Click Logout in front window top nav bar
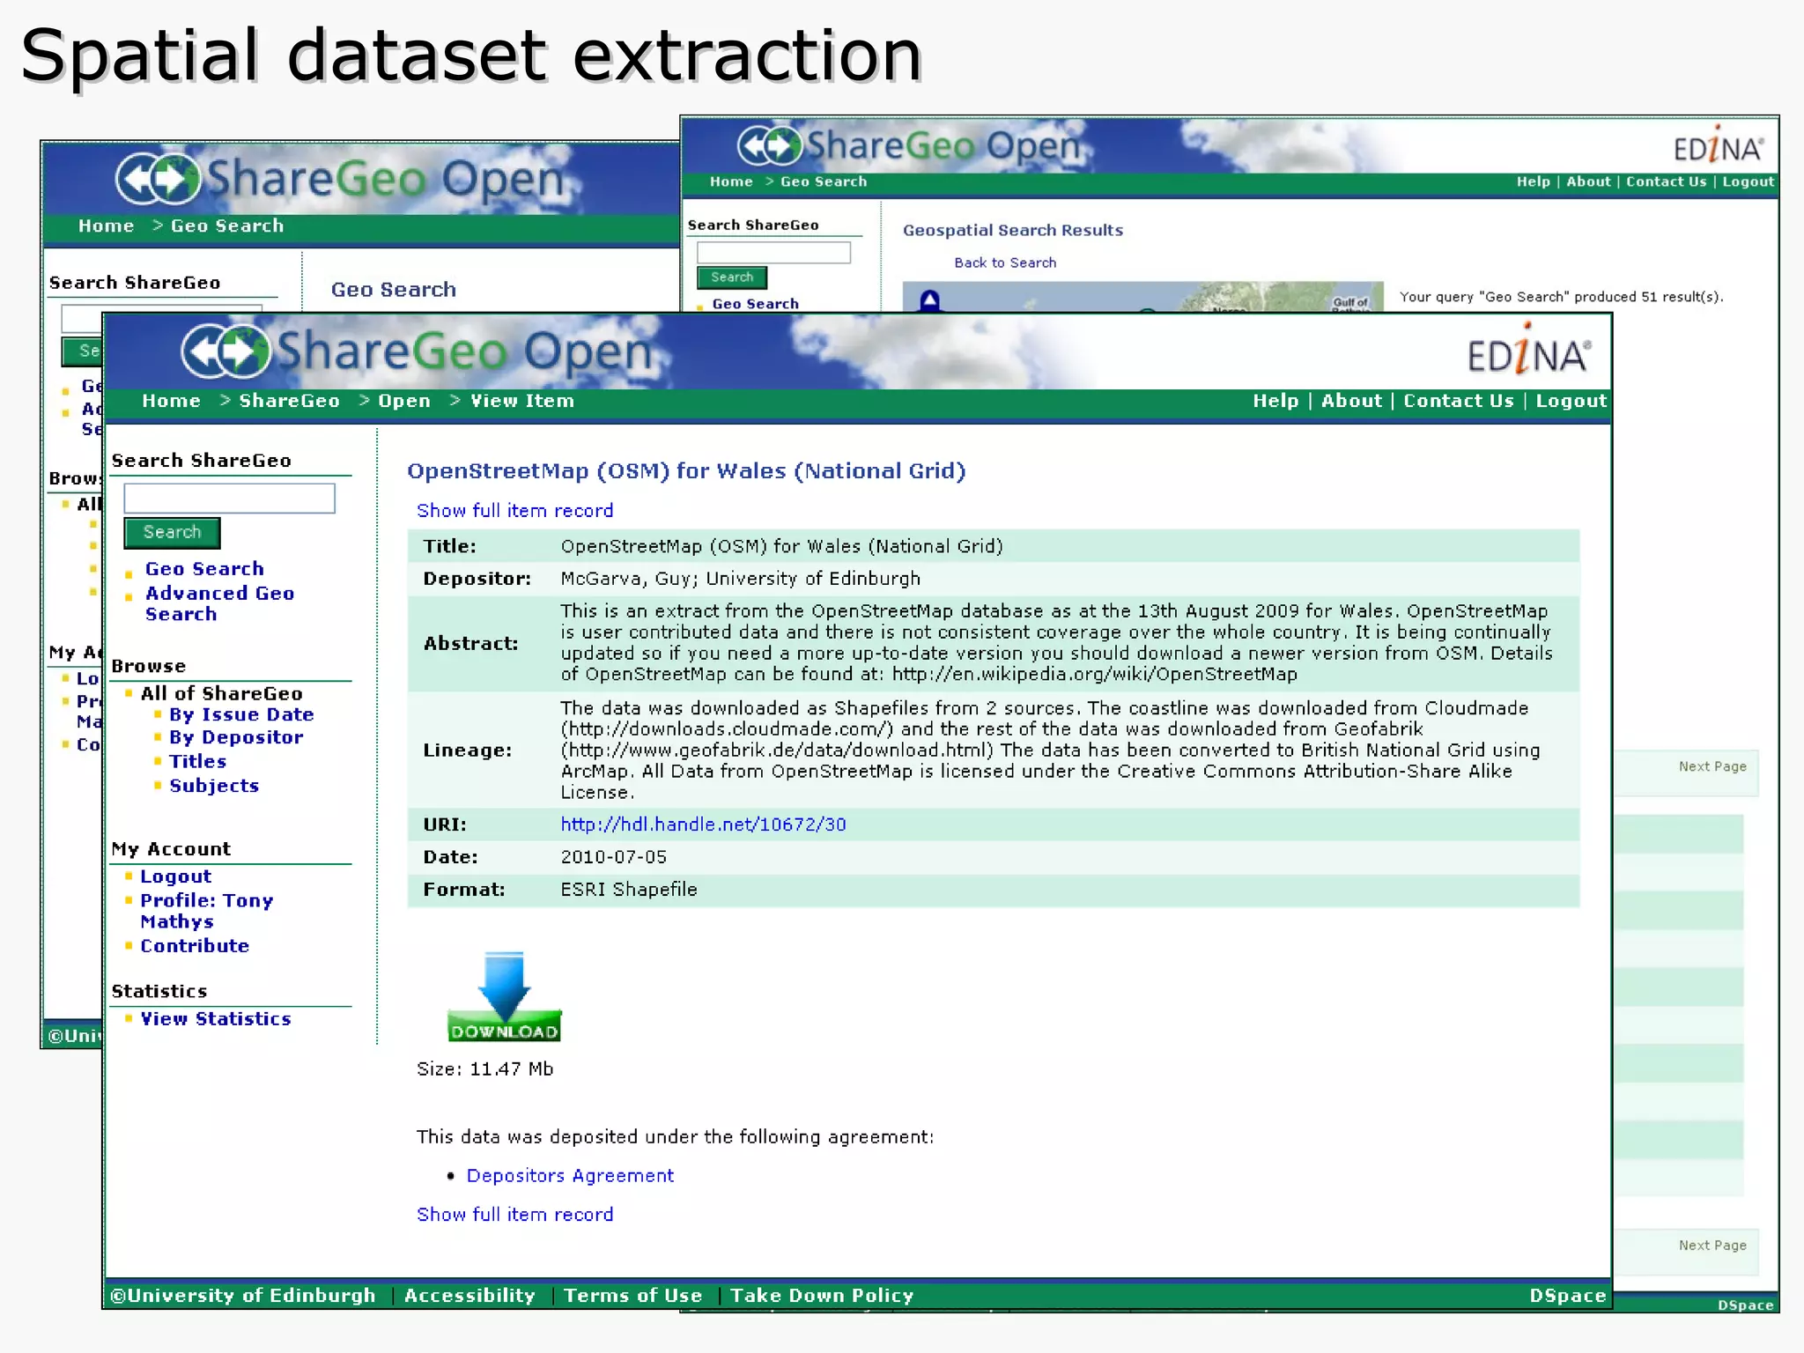Viewport: 1804px width, 1353px height. point(1571,401)
